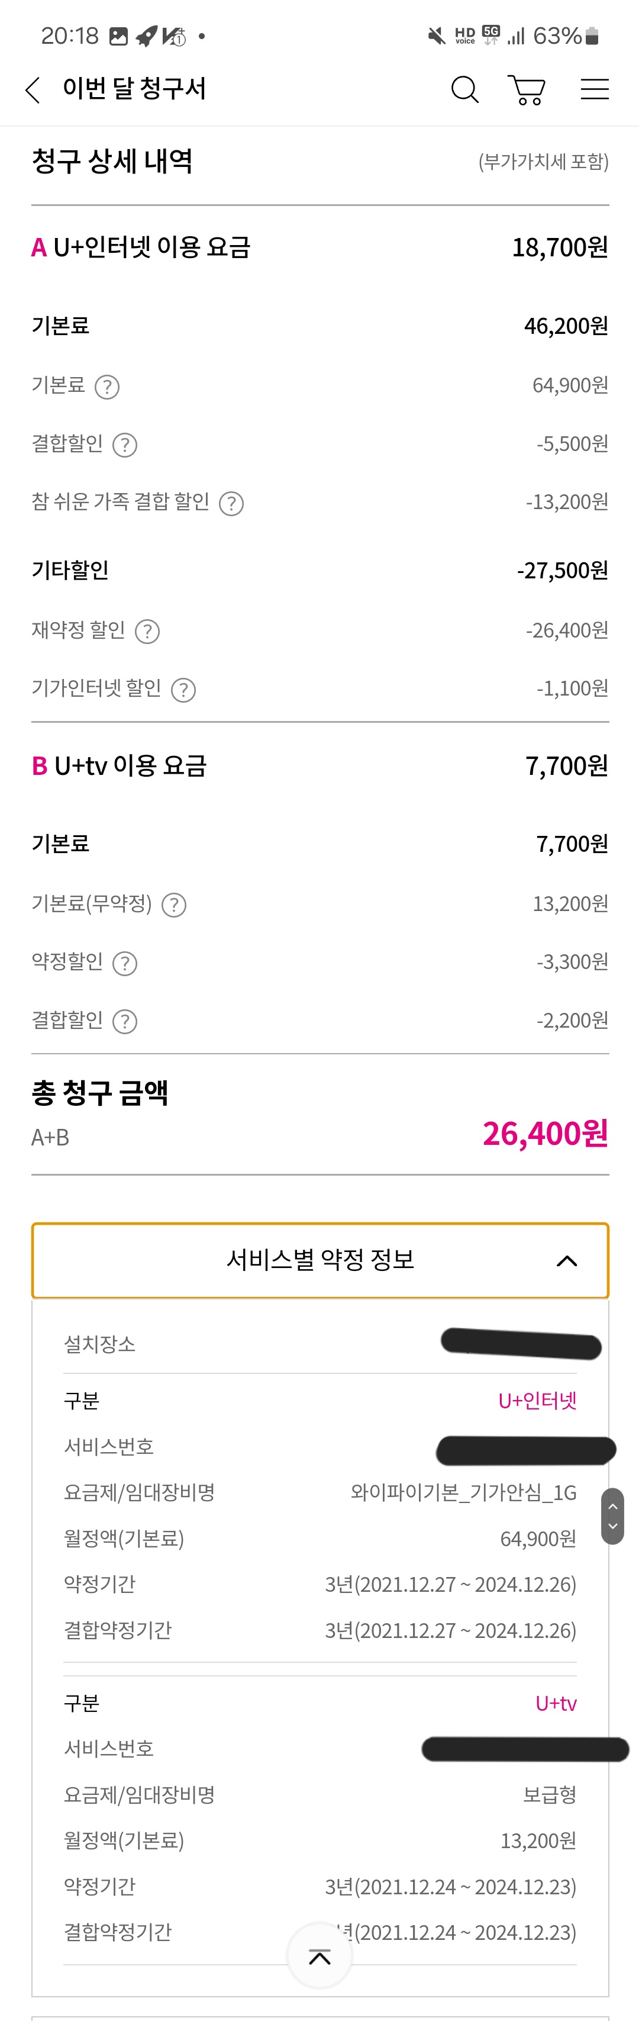Screen dimensions: 639x2021
Task: Click the scroll handle at right edge
Action: [x=613, y=1517]
